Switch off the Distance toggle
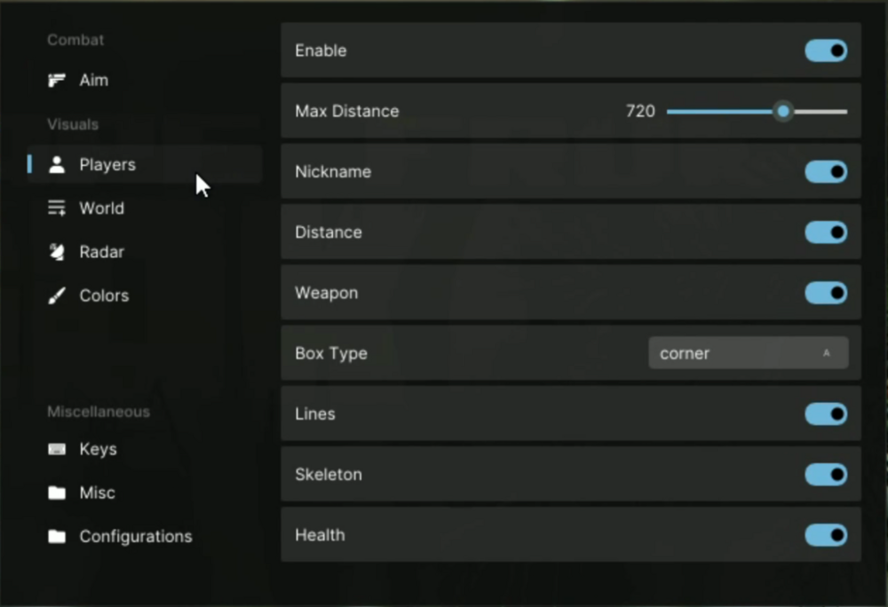888x607 pixels. coord(826,232)
